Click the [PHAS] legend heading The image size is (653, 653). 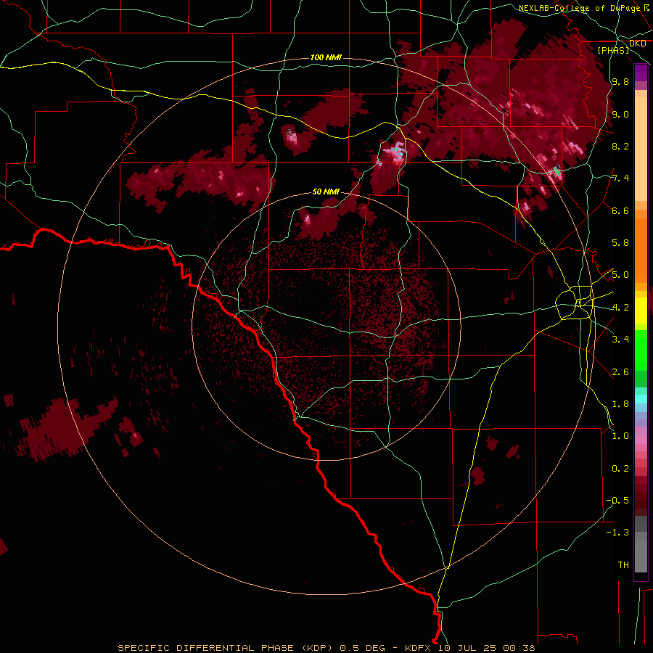[x=613, y=50]
